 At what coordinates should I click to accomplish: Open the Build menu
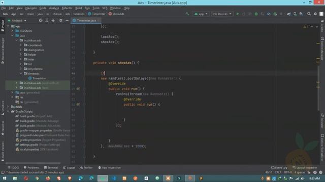point(78,8)
